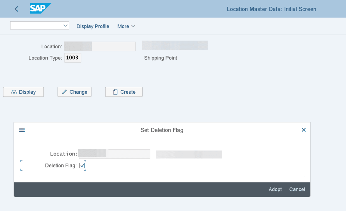Viewport: 346px width, 211px height.
Task: Close the Set Deletion Flag dialog
Action: point(303,130)
